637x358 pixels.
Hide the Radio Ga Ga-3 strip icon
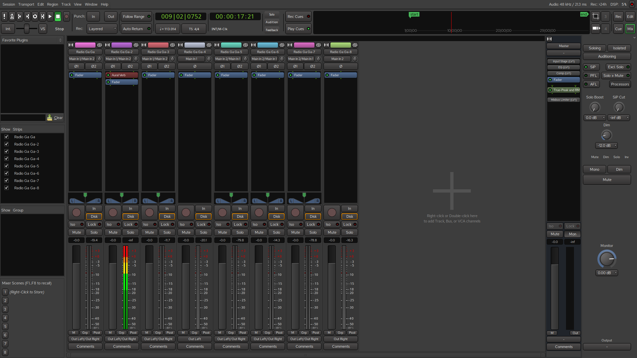click(x=173, y=45)
